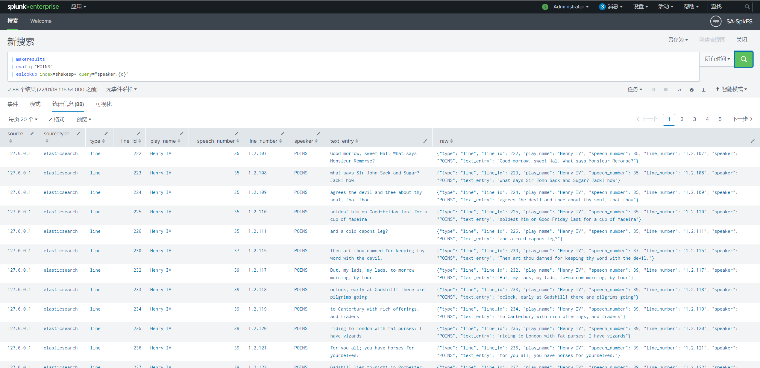Click pencil edit icon on speaker column

(x=318, y=133)
